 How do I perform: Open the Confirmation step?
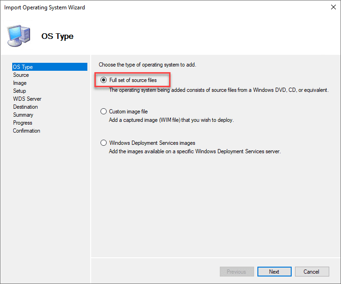click(x=26, y=131)
